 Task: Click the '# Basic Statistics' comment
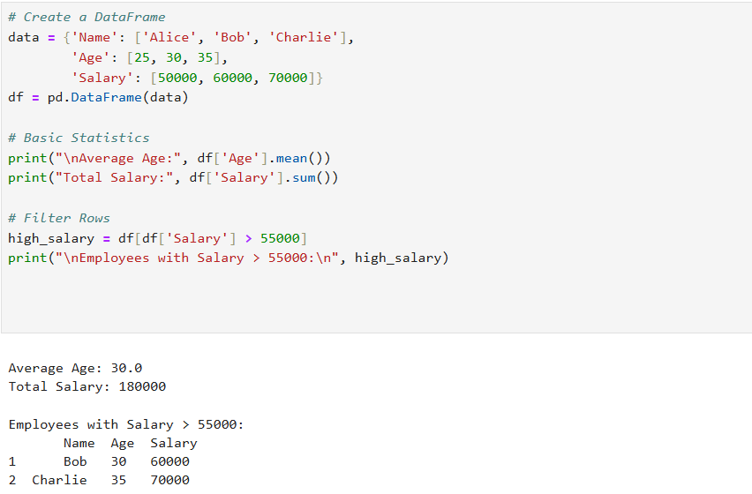(x=79, y=138)
